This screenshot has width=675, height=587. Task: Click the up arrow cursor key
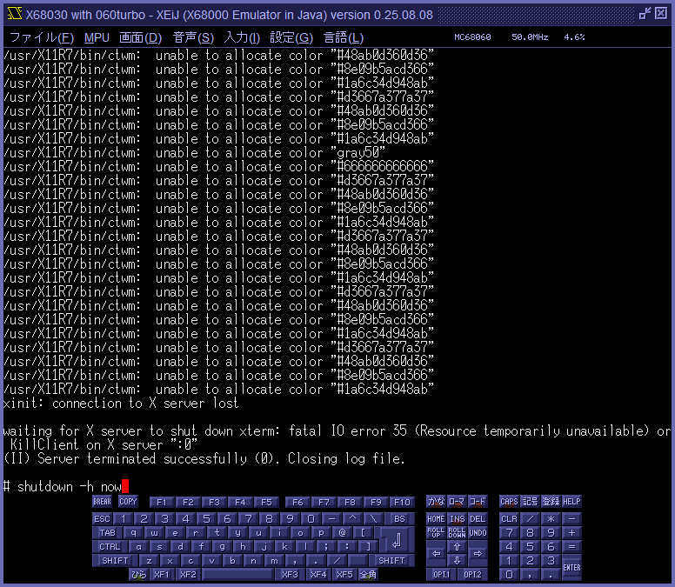tap(457, 546)
